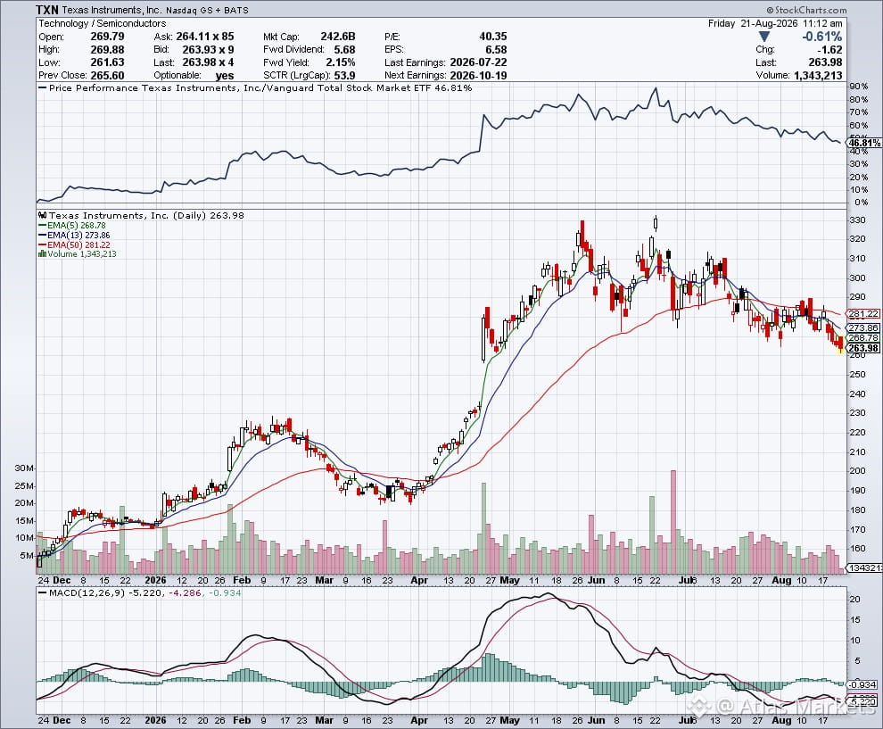
Task: Click the Options 'yes' value
Action: 225,76
